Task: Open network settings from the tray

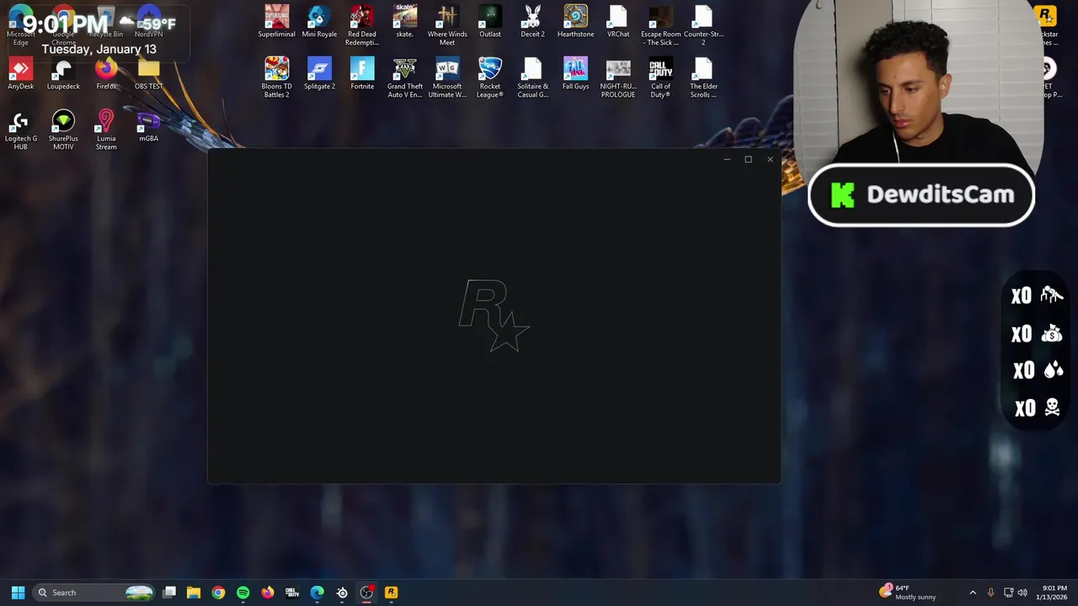Action: [x=1008, y=593]
